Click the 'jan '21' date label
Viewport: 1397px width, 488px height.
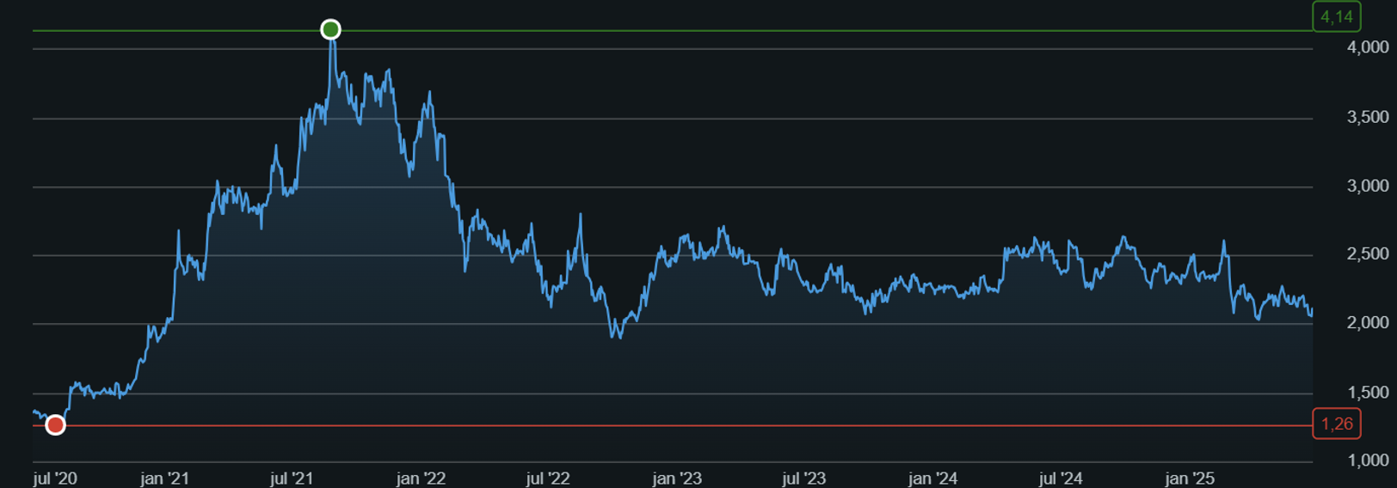[164, 478]
